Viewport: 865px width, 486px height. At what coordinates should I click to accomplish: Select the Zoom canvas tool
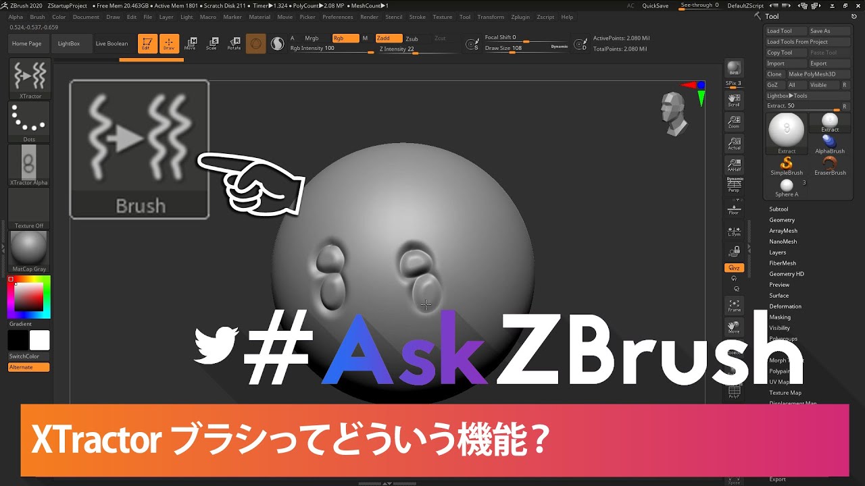click(x=734, y=122)
